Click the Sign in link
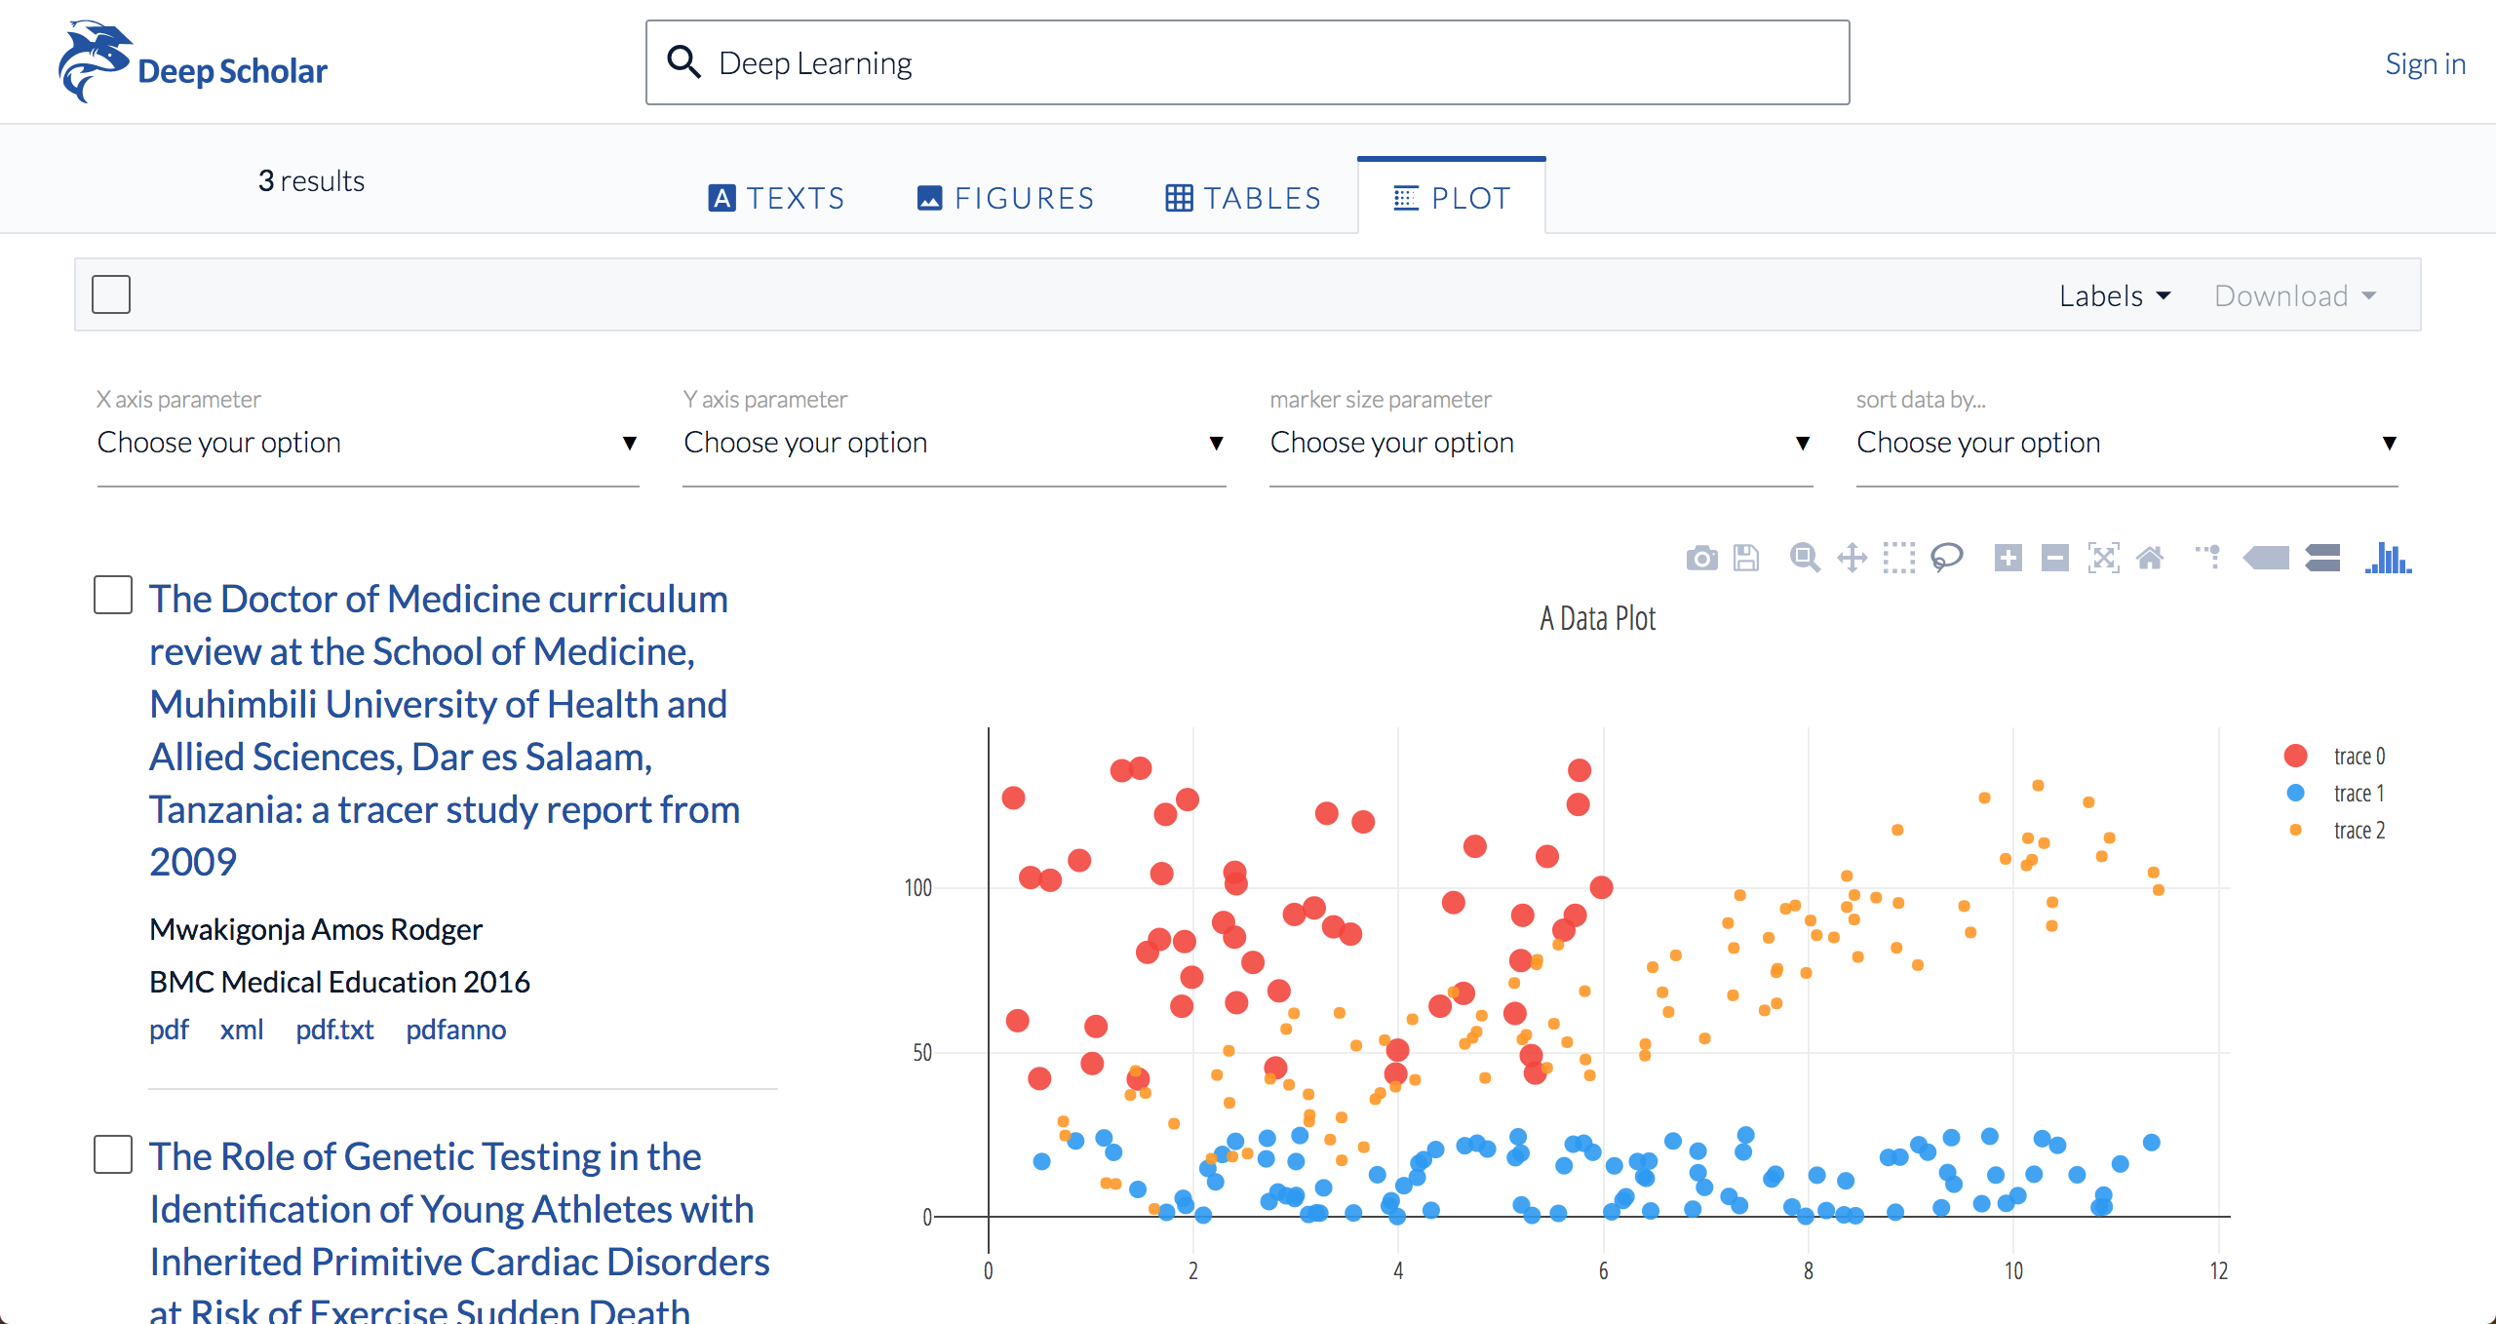2496x1324 pixels. 2425,63
